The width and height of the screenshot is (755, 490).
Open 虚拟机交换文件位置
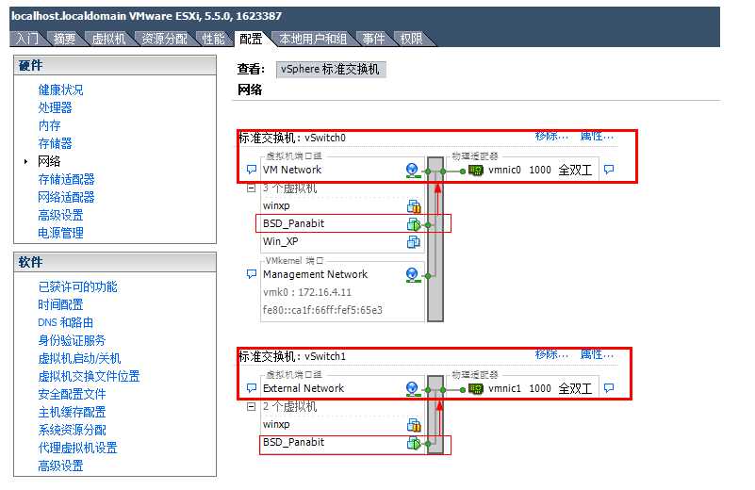click(90, 376)
